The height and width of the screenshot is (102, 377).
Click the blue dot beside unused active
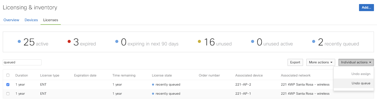pos(253,42)
